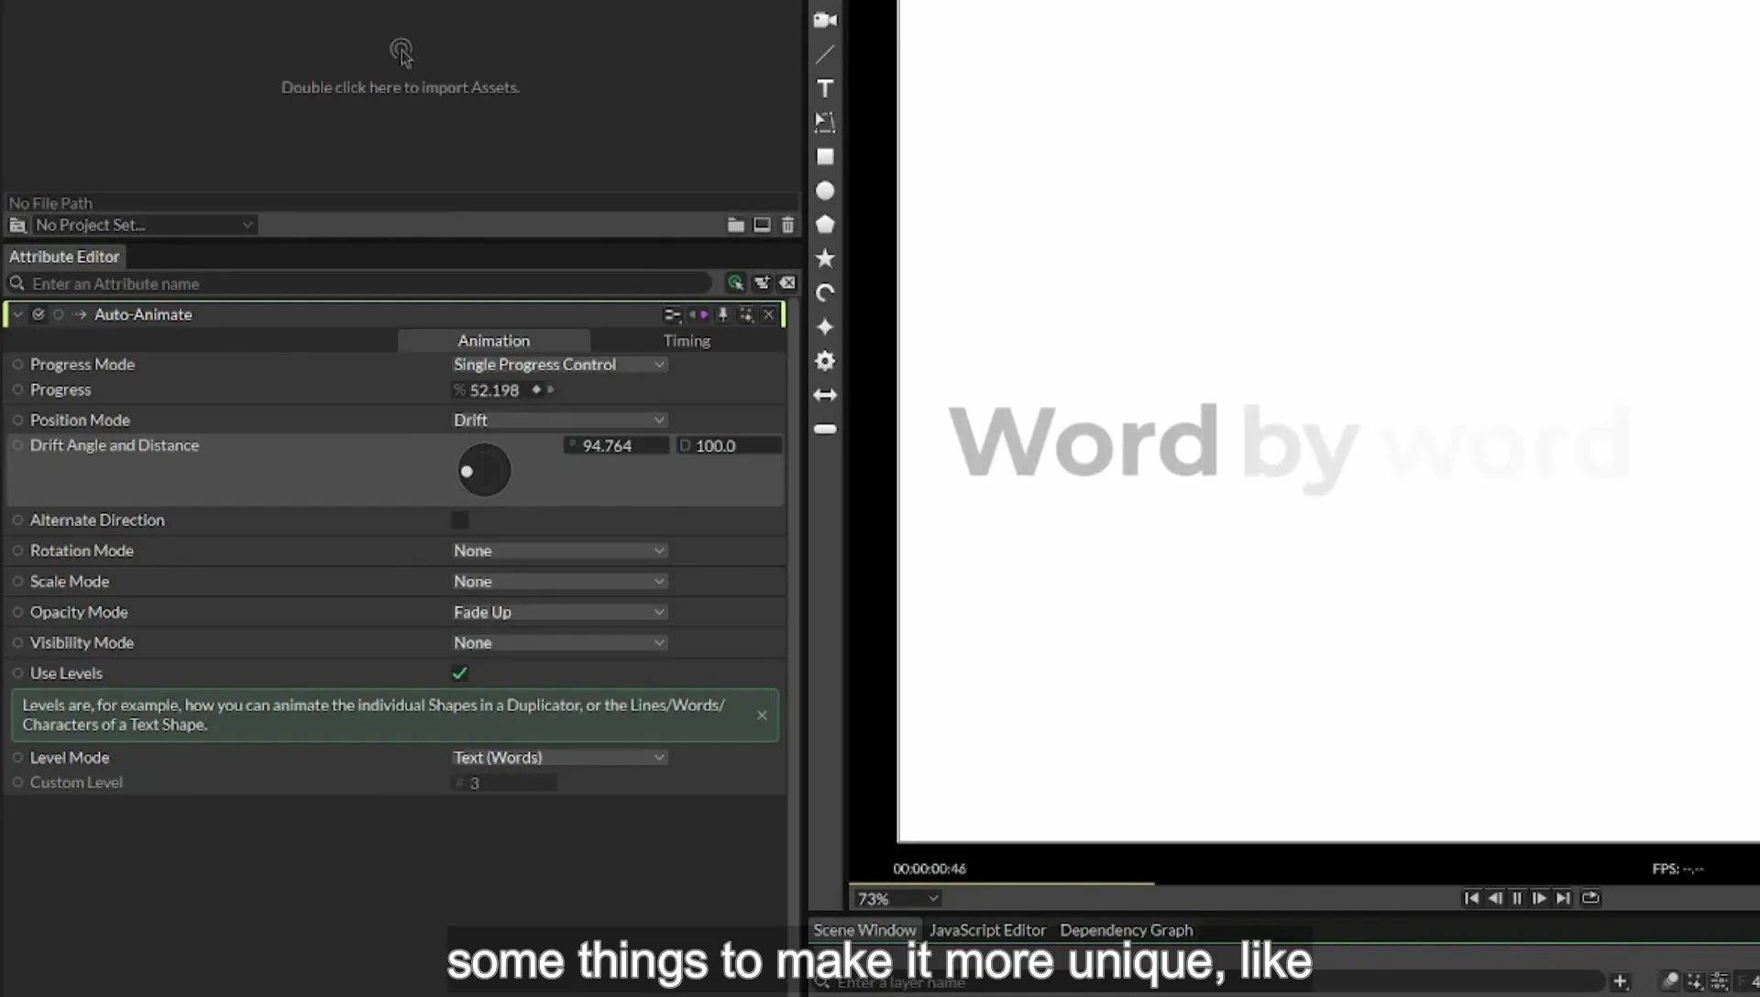Uncheck the Use Levels checkbox

459,674
